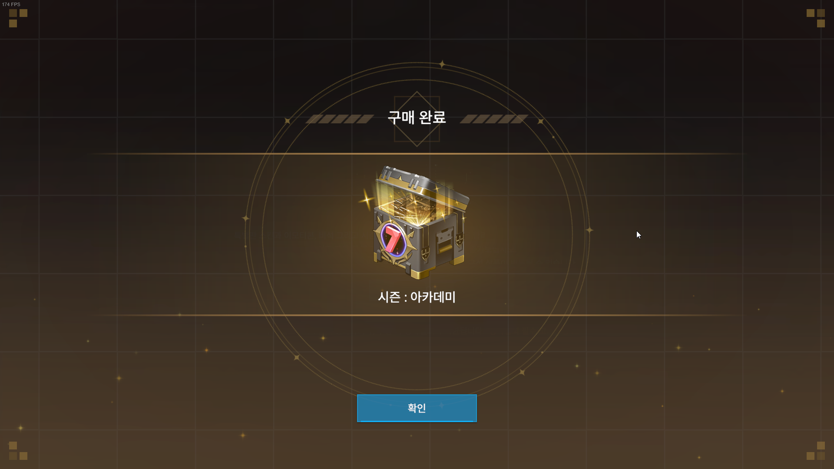This screenshot has height=469, width=834.
Task: Click the large gold sparkle left of chest
Action: point(367,200)
